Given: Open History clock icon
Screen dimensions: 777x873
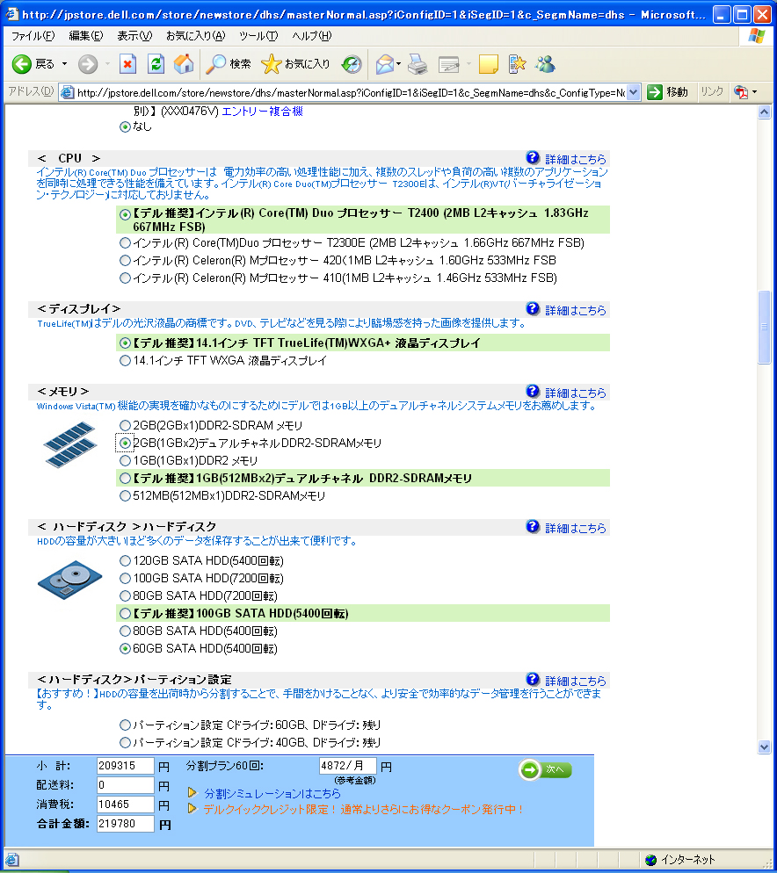Looking at the screenshot, I should click(x=352, y=64).
